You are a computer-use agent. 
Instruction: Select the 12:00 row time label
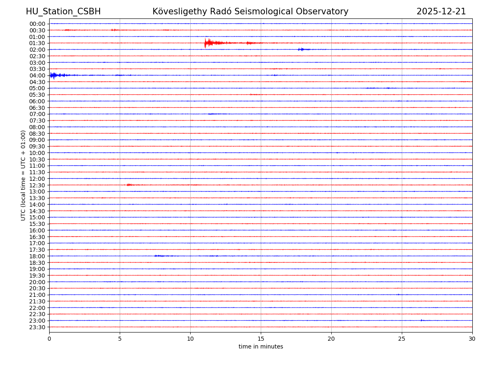tap(37, 179)
